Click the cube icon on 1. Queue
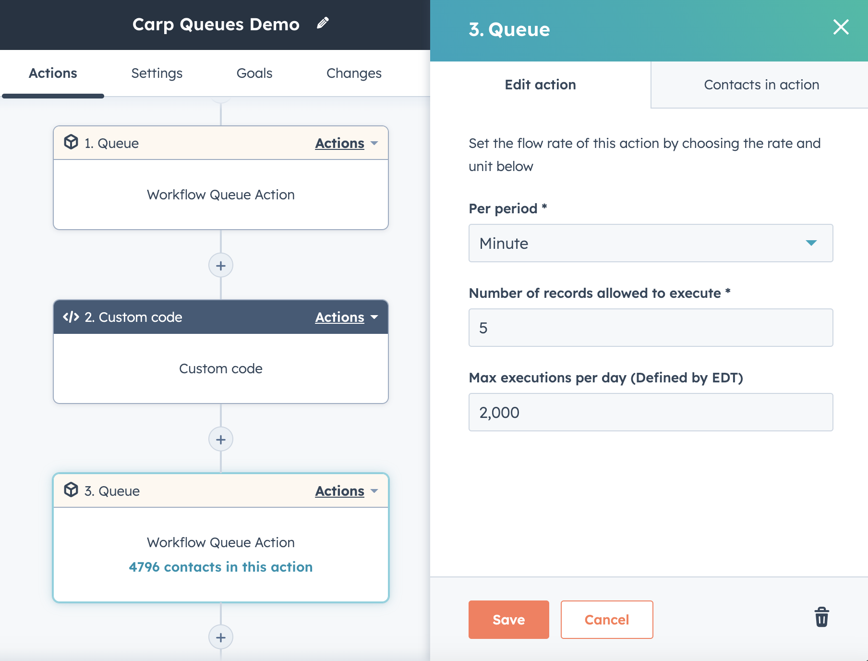Screen dimensions: 868x661 71,142
